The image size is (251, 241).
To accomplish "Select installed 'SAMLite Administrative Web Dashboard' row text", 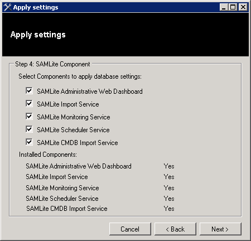I will [79, 166].
